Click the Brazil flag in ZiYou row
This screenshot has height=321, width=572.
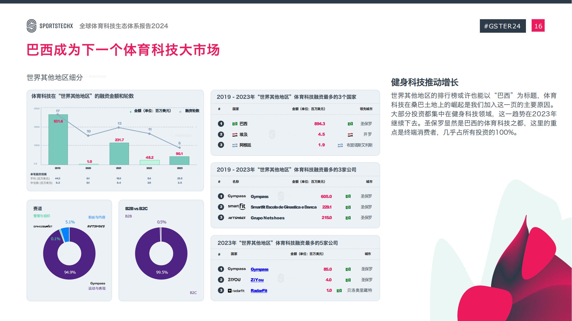(x=348, y=280)
